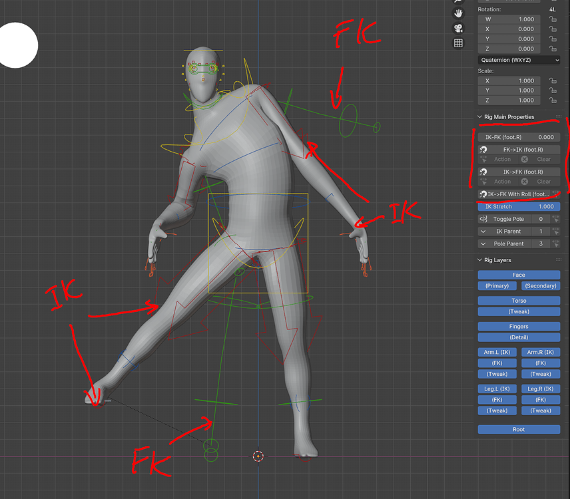Toggle the (Detail) fingers layer
This screenshot has width=570, height=499.
click(519, 337)
